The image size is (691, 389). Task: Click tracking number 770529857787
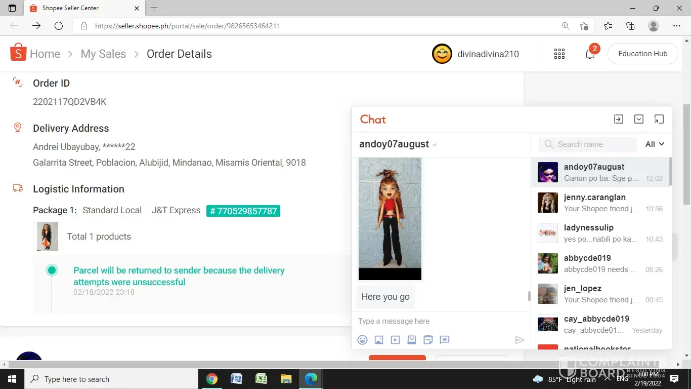(x=243, y=211)
